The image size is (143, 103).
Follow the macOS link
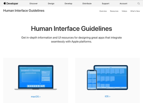pos(36,97)
